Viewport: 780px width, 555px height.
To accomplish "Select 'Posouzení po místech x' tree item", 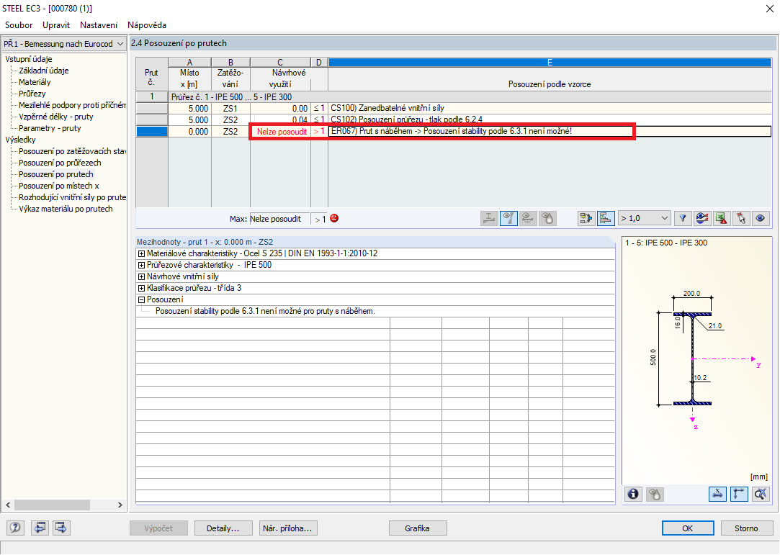I will click(59, 186).
